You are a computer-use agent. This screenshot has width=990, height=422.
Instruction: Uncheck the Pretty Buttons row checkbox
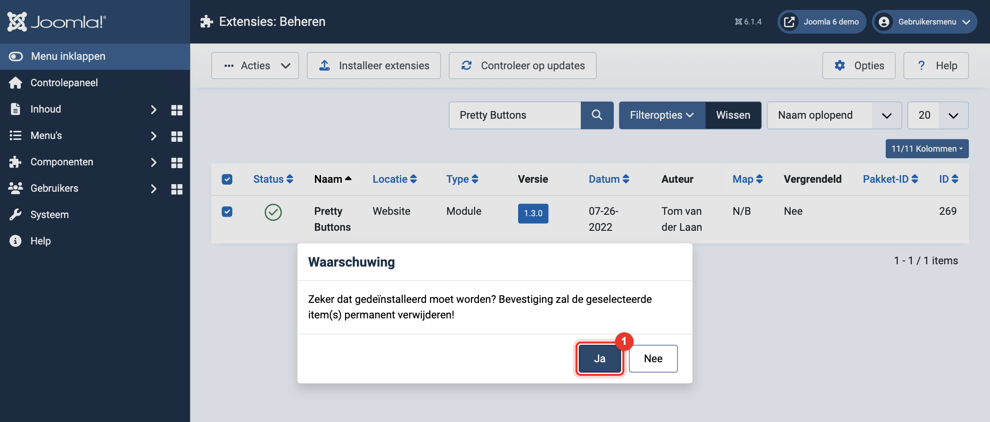(x=227, y=211)
